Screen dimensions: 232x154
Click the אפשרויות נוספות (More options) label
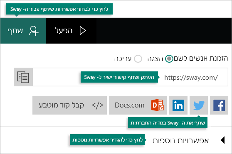click(180, 140)
